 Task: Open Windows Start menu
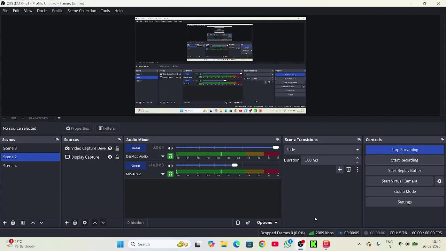point(120,244)
